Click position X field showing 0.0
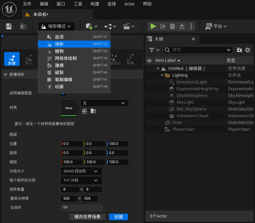The image size is (255, 223). click(x=72, y=144)
